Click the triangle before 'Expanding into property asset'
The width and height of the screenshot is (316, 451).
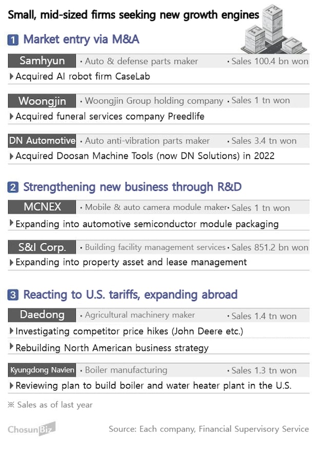click(x=12, y=262)
